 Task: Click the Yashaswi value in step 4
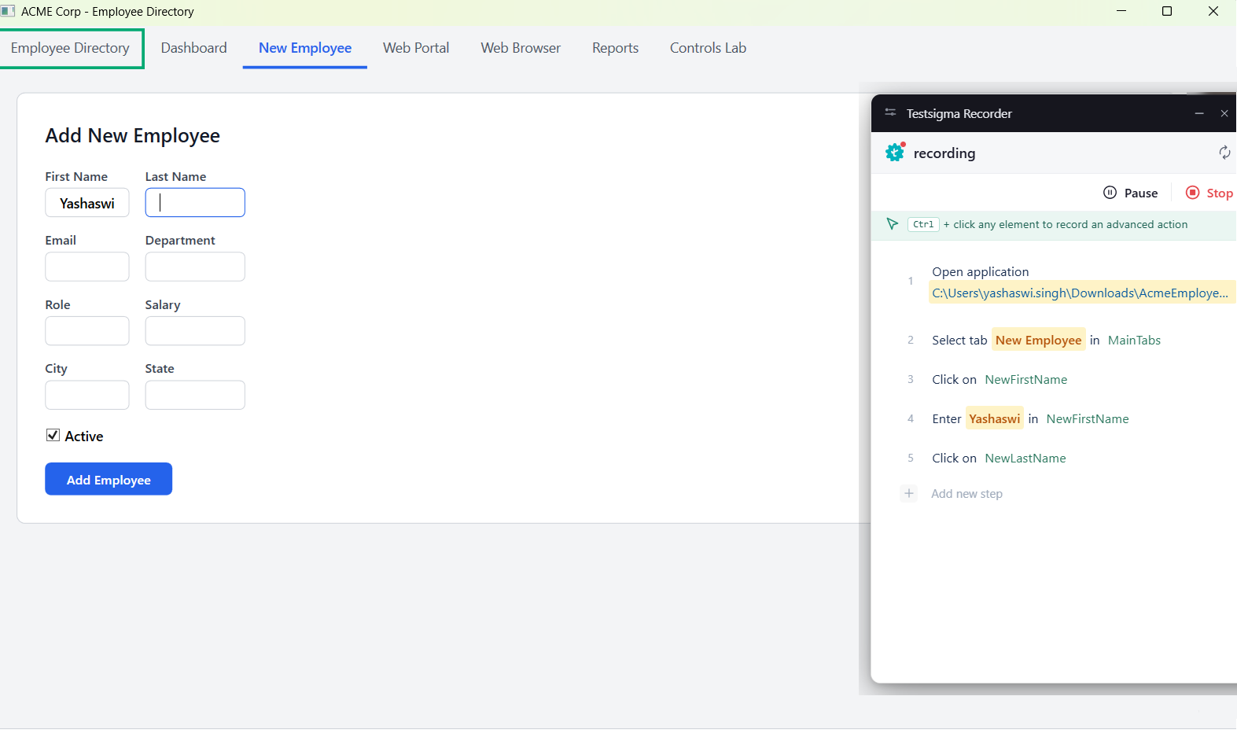(995, 418)
